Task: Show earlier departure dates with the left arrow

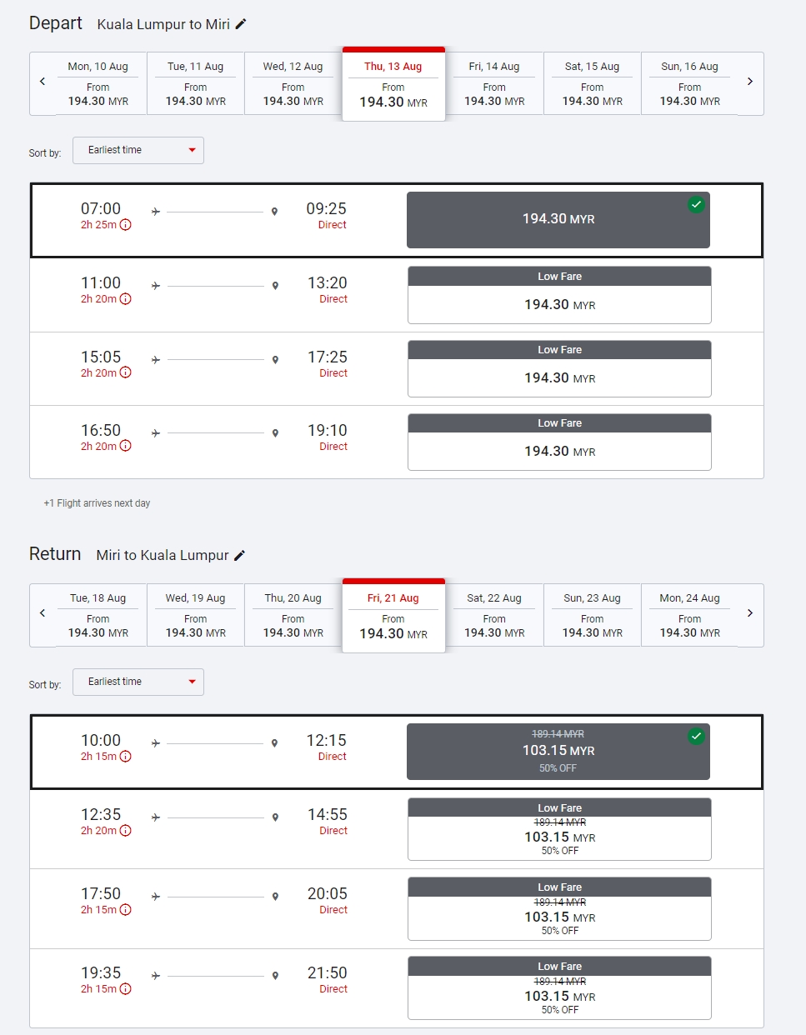Action: (43, 82)
